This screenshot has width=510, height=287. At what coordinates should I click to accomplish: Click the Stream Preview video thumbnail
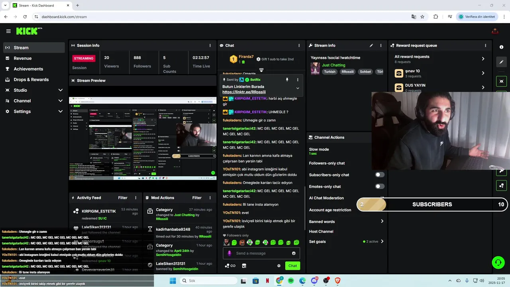143,138
